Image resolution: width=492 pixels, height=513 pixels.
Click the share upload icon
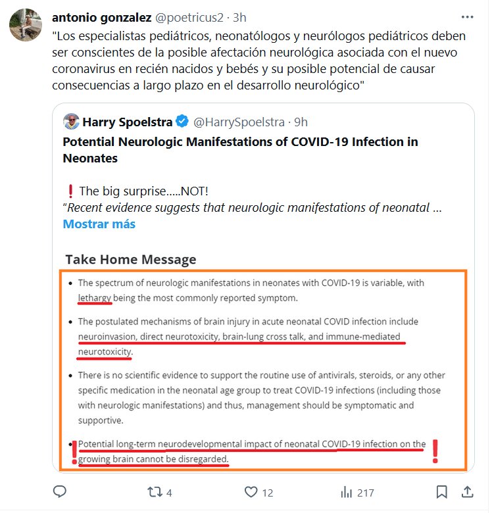[467, 492]
